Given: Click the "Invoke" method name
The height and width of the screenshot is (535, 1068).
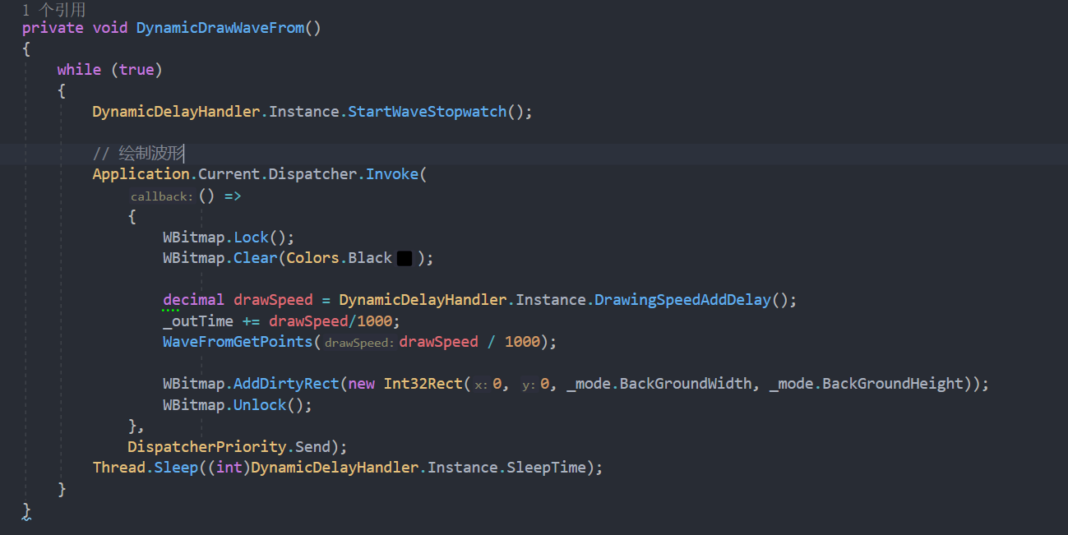Looking at the screenshot, I should pyautogui.click(x=392, y=174).
